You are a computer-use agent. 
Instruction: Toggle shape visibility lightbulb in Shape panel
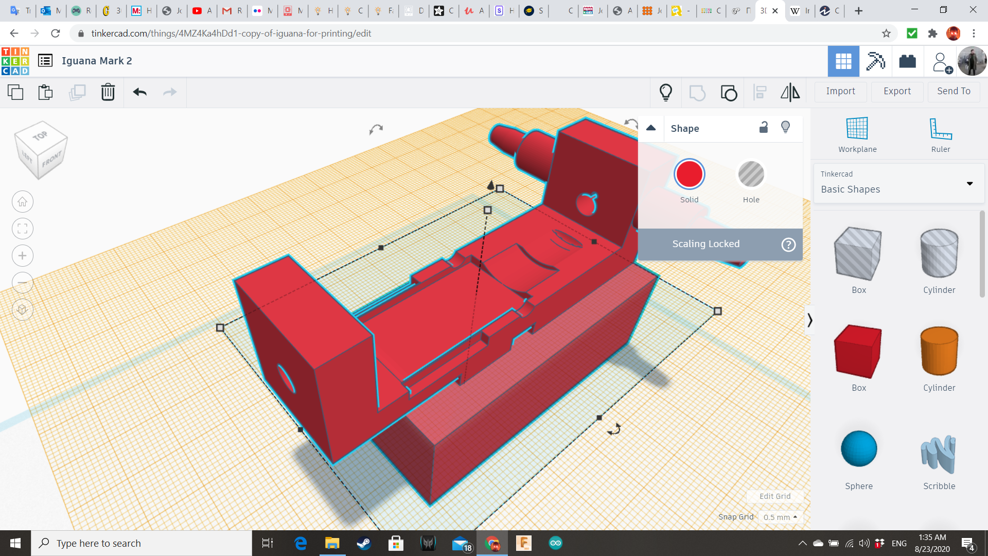(x=785, y=127)
